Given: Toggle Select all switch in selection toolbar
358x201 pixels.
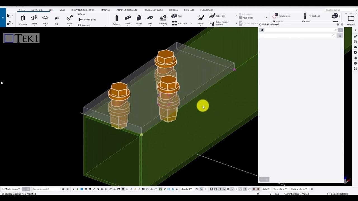Looking at the screenshot, I should tap(74, 189).
